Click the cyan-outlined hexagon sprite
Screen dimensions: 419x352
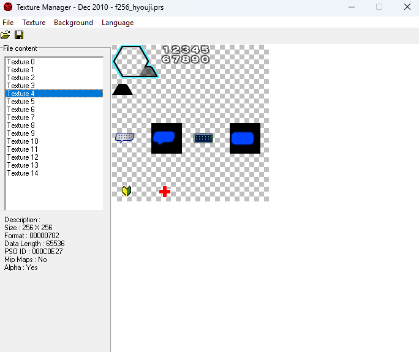coord(132,61)
